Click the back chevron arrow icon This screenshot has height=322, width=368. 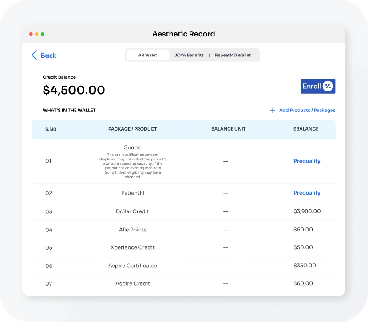click(x=34, y=55)
